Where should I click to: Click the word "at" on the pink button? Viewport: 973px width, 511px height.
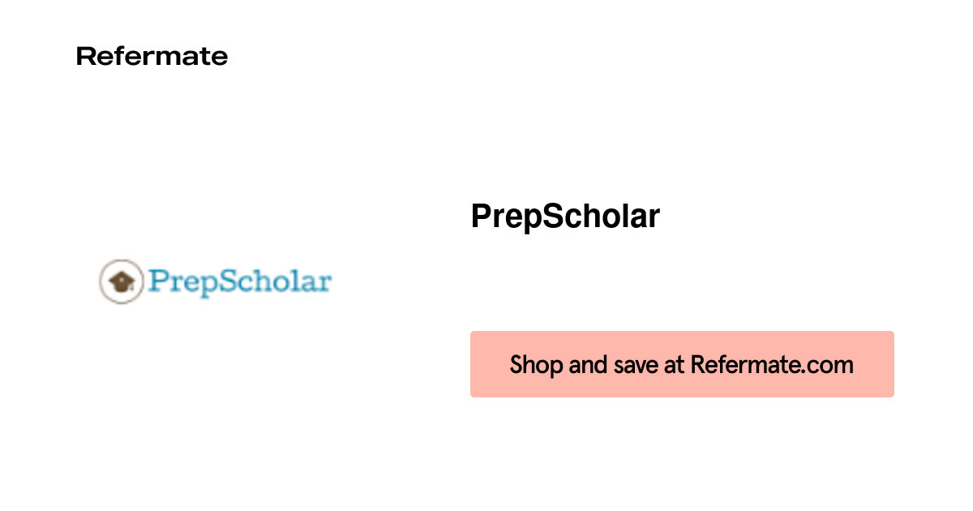674,364
